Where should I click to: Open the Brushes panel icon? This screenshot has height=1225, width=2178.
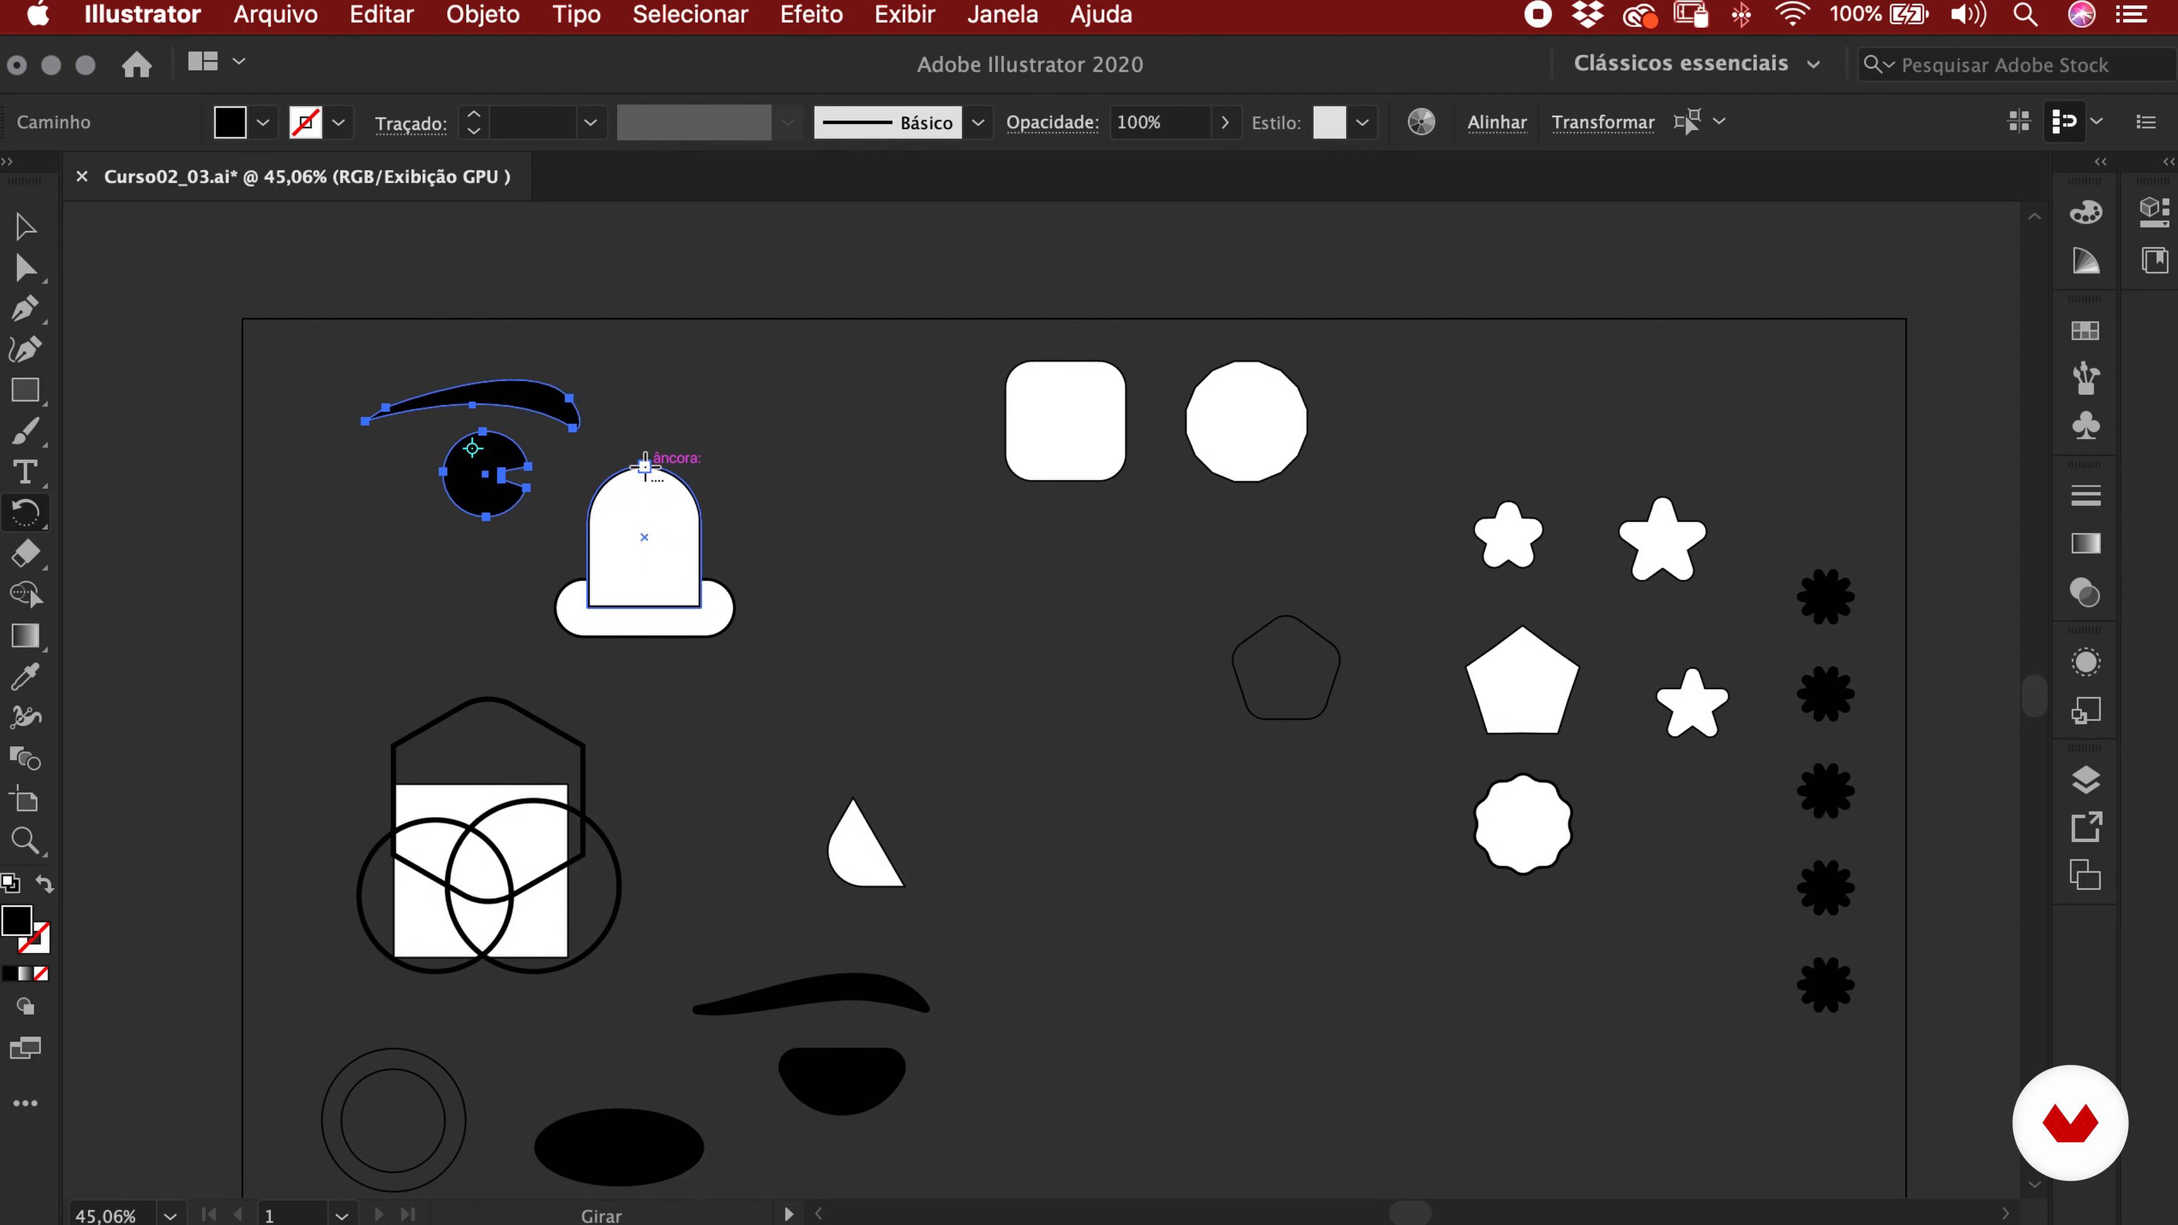coord(2085,377)
